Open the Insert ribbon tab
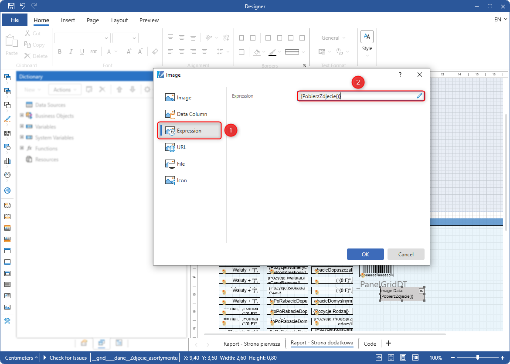510x364 pixels. pos(68,20)
